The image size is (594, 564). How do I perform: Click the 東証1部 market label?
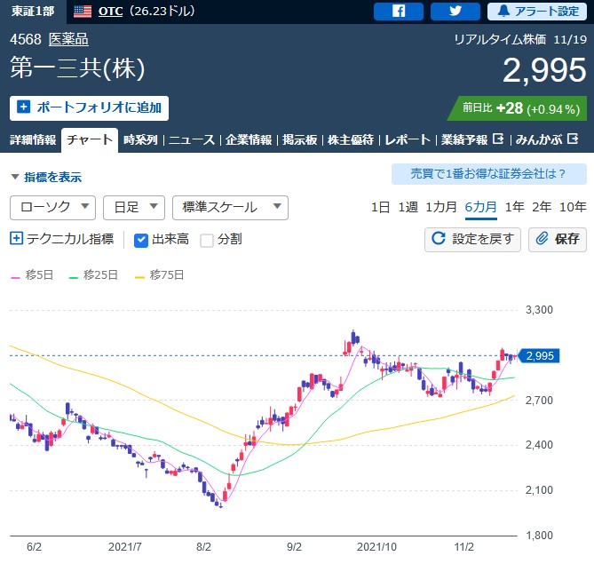33,11
